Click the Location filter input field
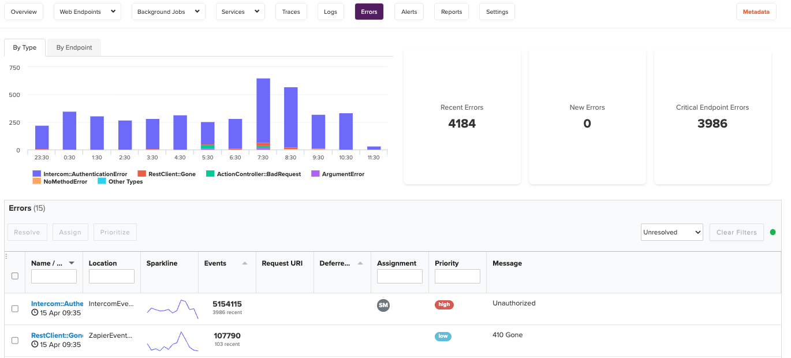Image resolution: width=791 pixels, height=358 pixels. 111,276
